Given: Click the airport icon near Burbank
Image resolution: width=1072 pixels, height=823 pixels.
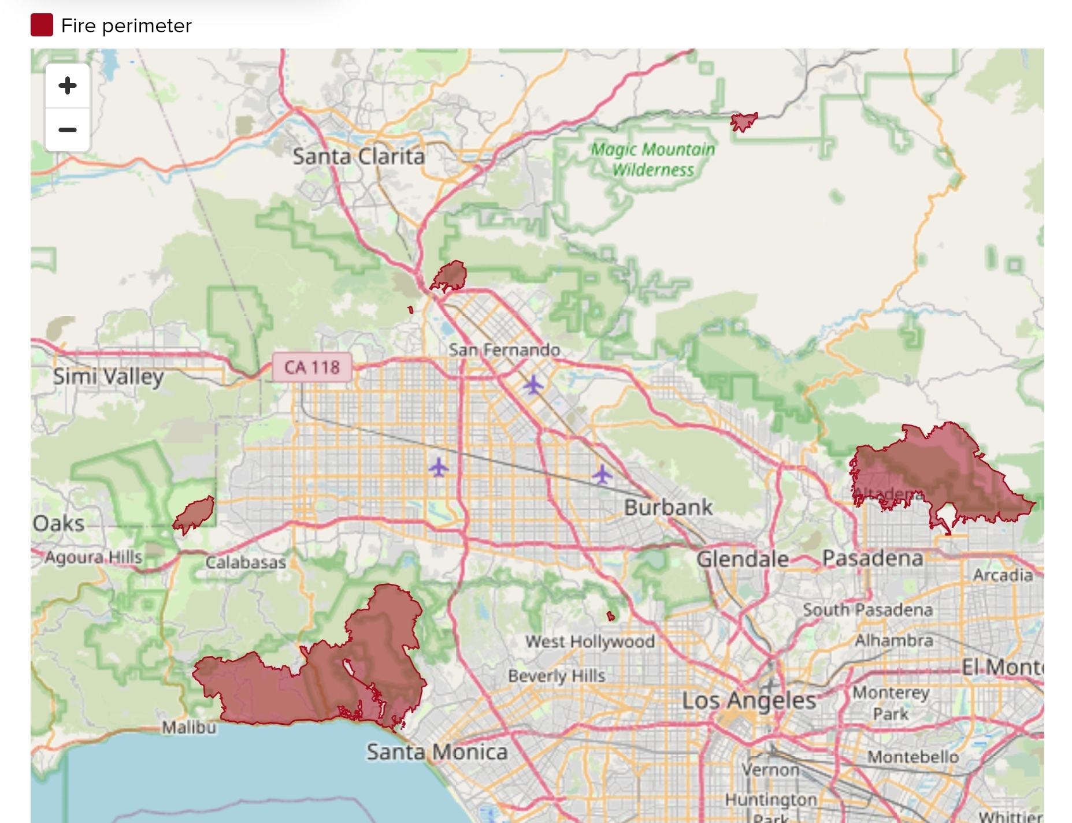Looking at the screenshot, I should [602, 475].
